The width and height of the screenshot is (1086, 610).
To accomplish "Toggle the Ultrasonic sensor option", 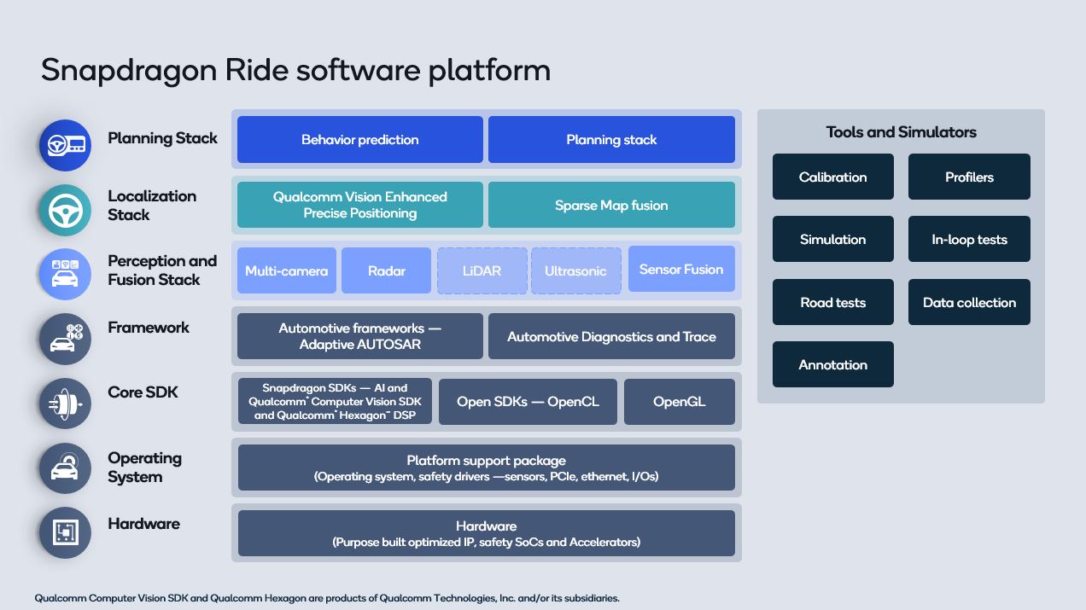I will click(x=576, y=270).
